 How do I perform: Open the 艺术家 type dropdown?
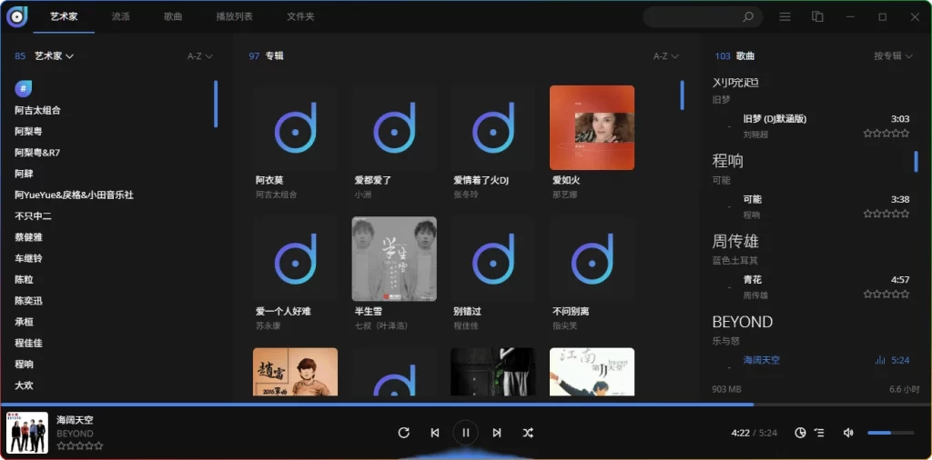tap(54, 55)
